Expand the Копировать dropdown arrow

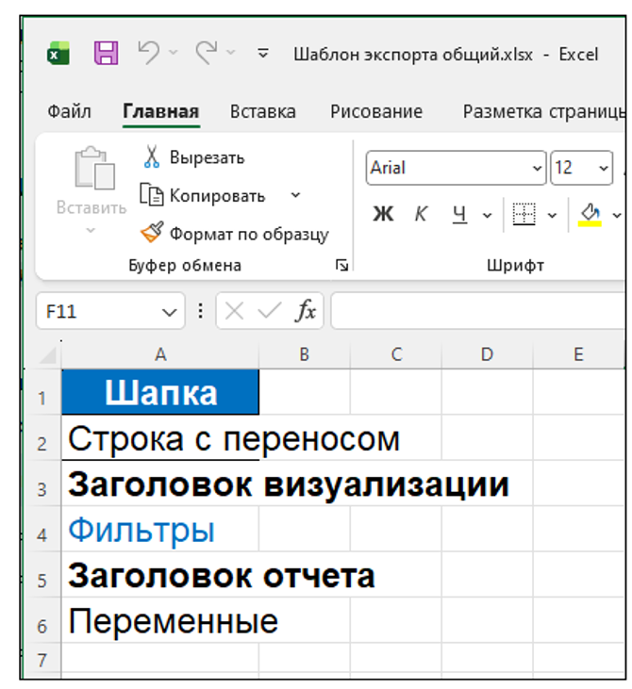(x=295, y=195)
